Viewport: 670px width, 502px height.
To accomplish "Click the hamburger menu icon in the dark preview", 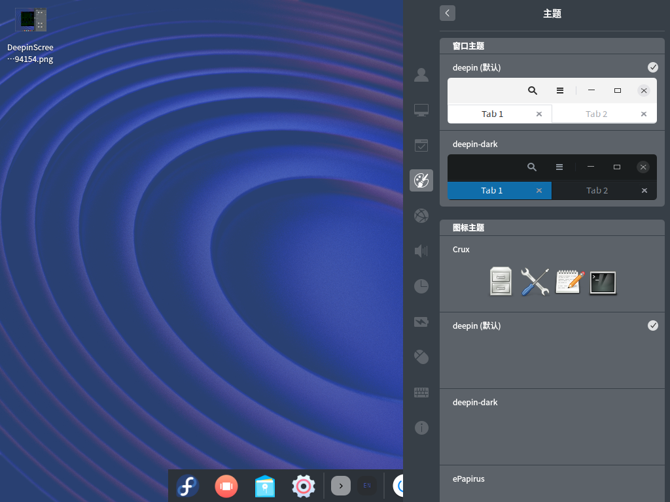I will tap(559, 167).
